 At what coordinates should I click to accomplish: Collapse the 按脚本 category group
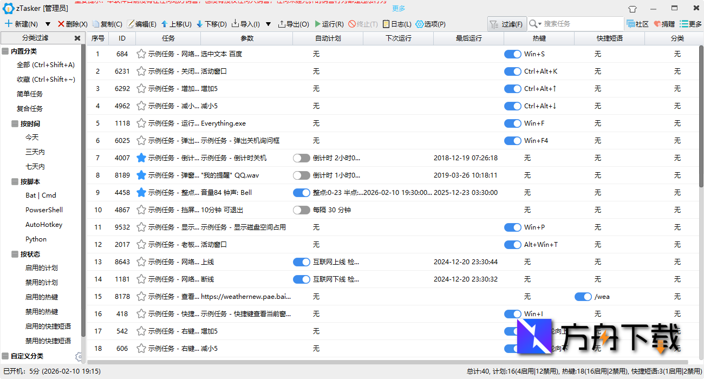(15, 182)
